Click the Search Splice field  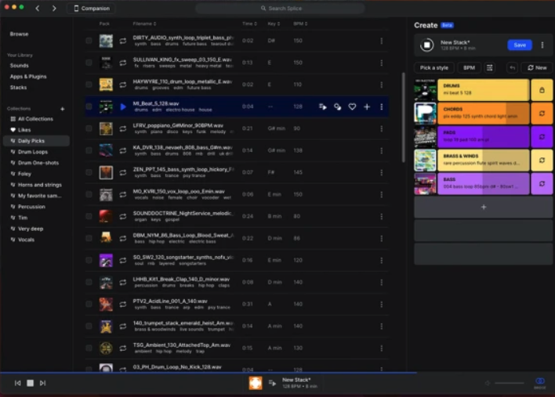280,8
